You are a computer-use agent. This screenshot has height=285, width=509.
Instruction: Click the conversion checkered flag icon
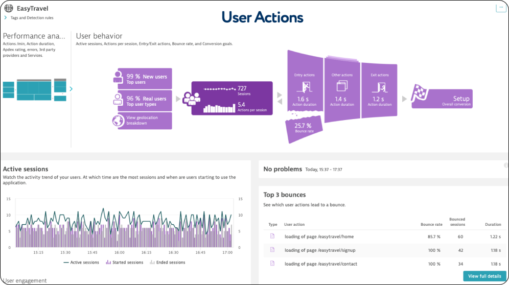tap(421, 92)
